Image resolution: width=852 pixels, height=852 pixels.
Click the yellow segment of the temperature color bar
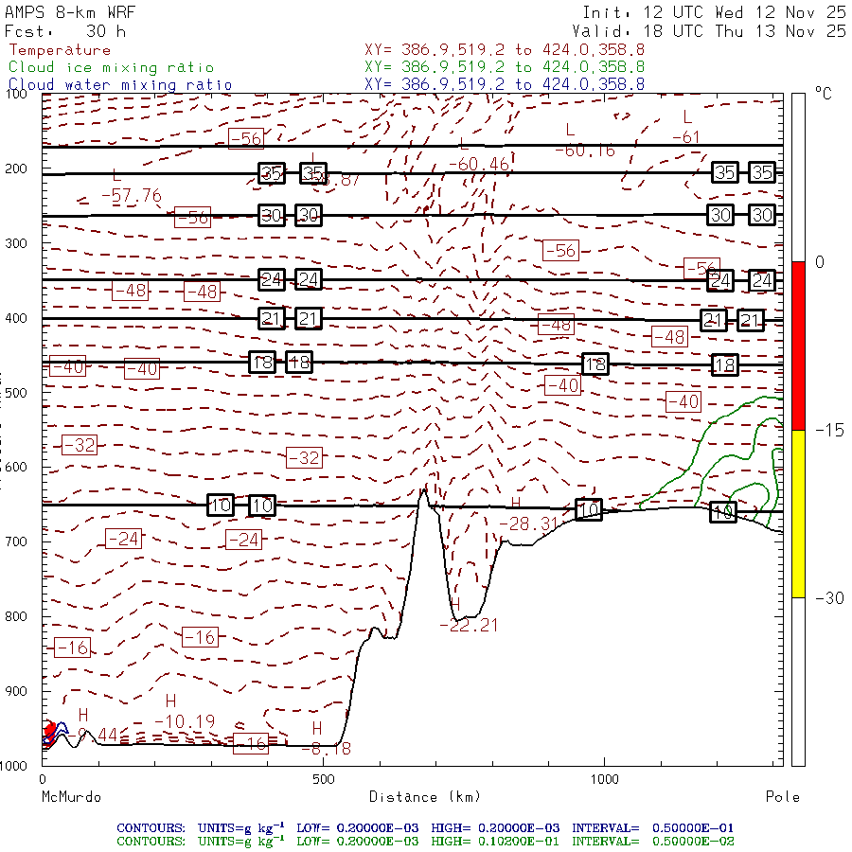(x=798, y=514)
